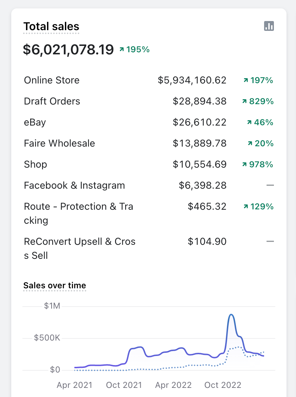The width and height of the screenshot is (296, 397).
Task: Click the 129% Route growth indicator
Action: pos(258,207)
